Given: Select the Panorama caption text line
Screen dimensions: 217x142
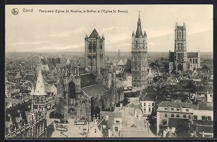Looking at the screenshot, I should point(84,11).
